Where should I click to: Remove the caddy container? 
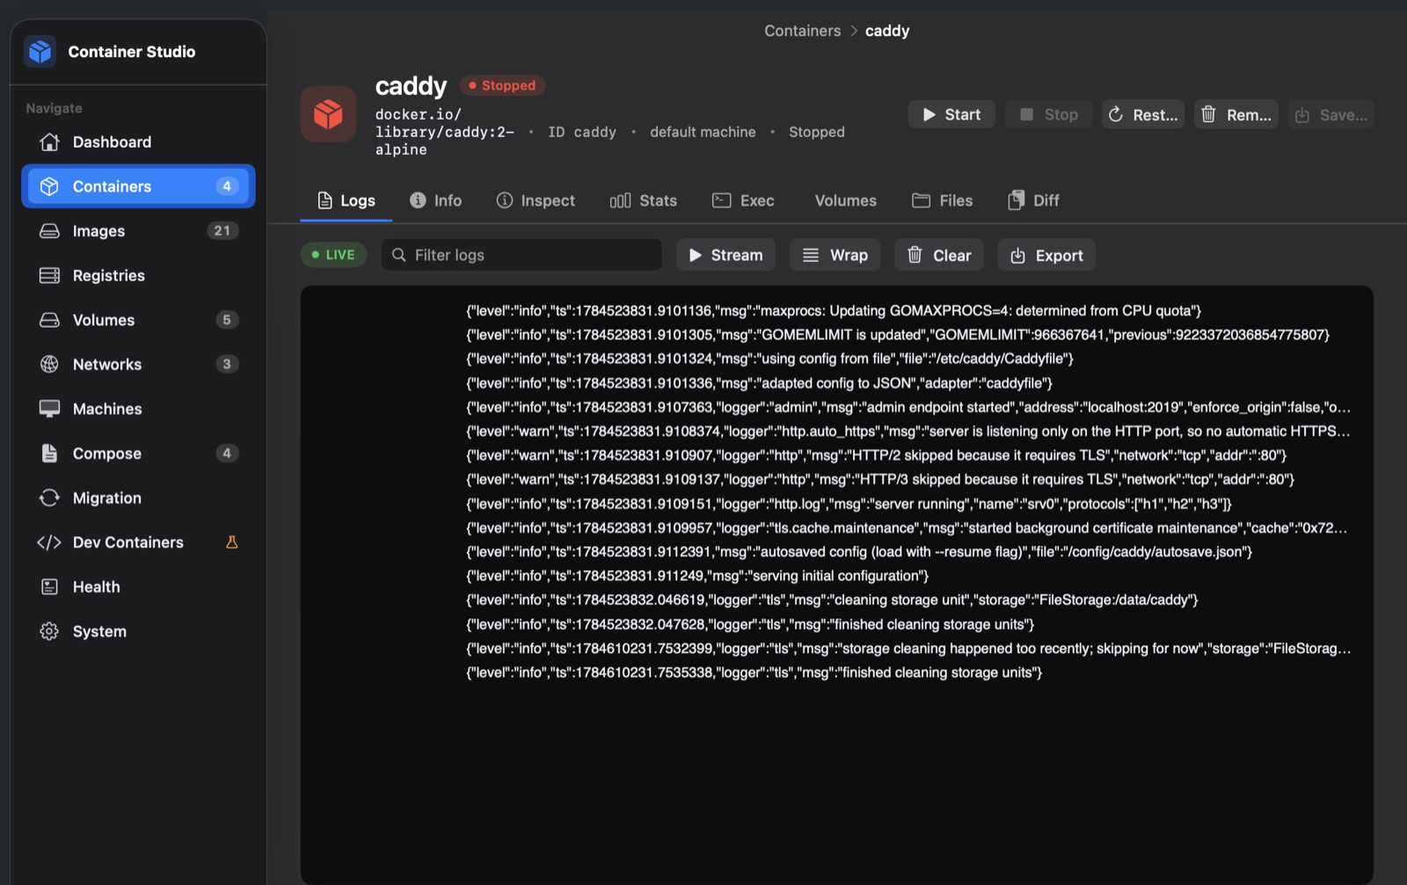[x=1236, y=114]
